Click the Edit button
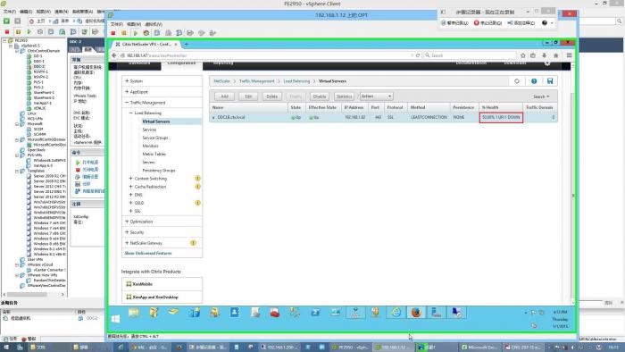 pos(248,96)
